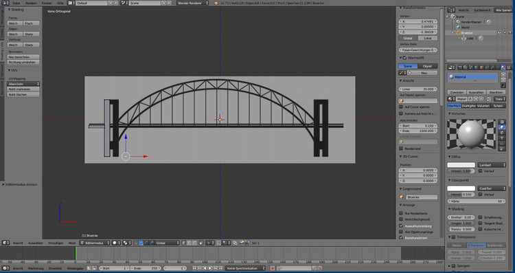Open the Hinzufügen menu
Viewport: 515px width, 273px height.
pyautogui.click(x=56, y=243)
